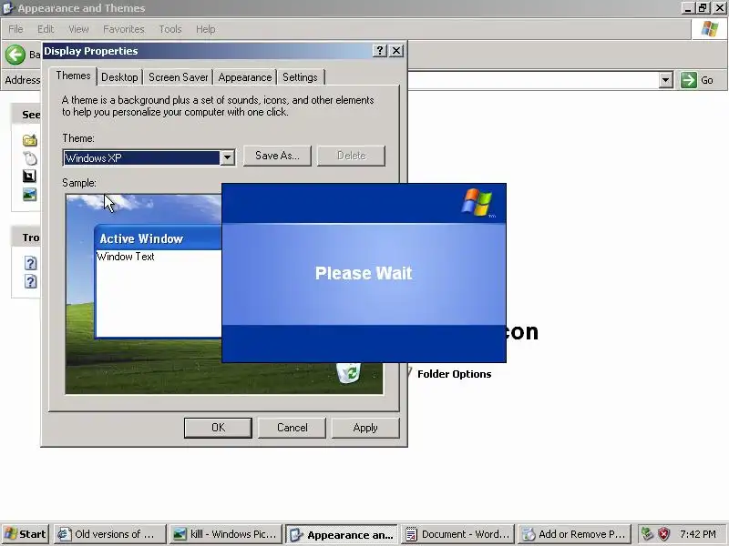Switch to Document - WordPad taskbar button
Viewport: 729px width, 546px height.
[457, 534]
